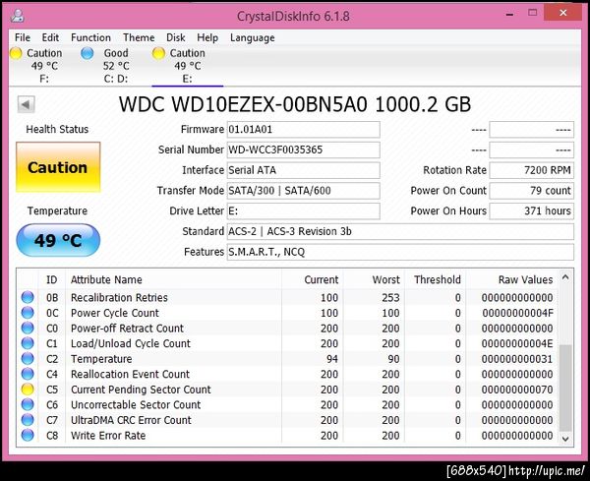Select the 'Current Pending Sector Count' text

[141, 390]
